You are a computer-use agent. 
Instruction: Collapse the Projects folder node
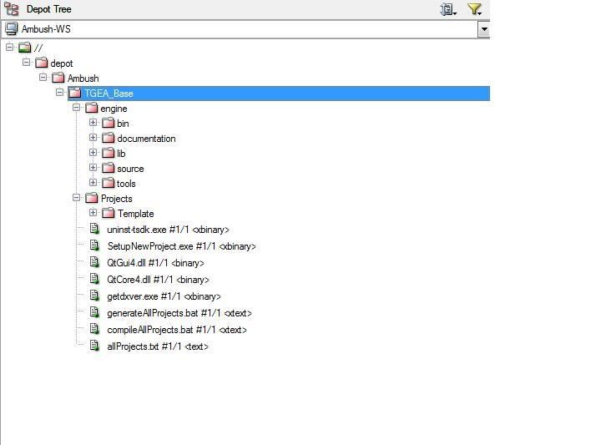(77, 198)
